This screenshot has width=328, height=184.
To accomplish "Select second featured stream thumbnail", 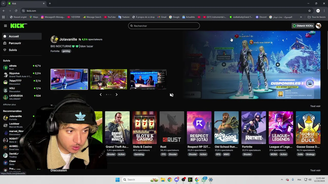I will pyautogui.click(x=109, y=79).
